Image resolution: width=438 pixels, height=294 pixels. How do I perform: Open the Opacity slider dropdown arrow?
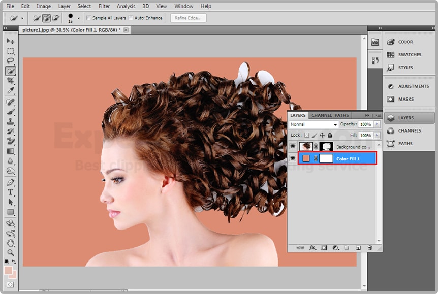tap(377, 124)
